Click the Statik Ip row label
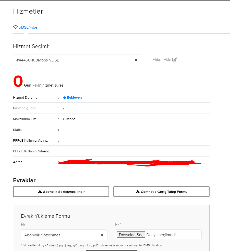Screen dimensions: 230x251 tap(19, 130)
